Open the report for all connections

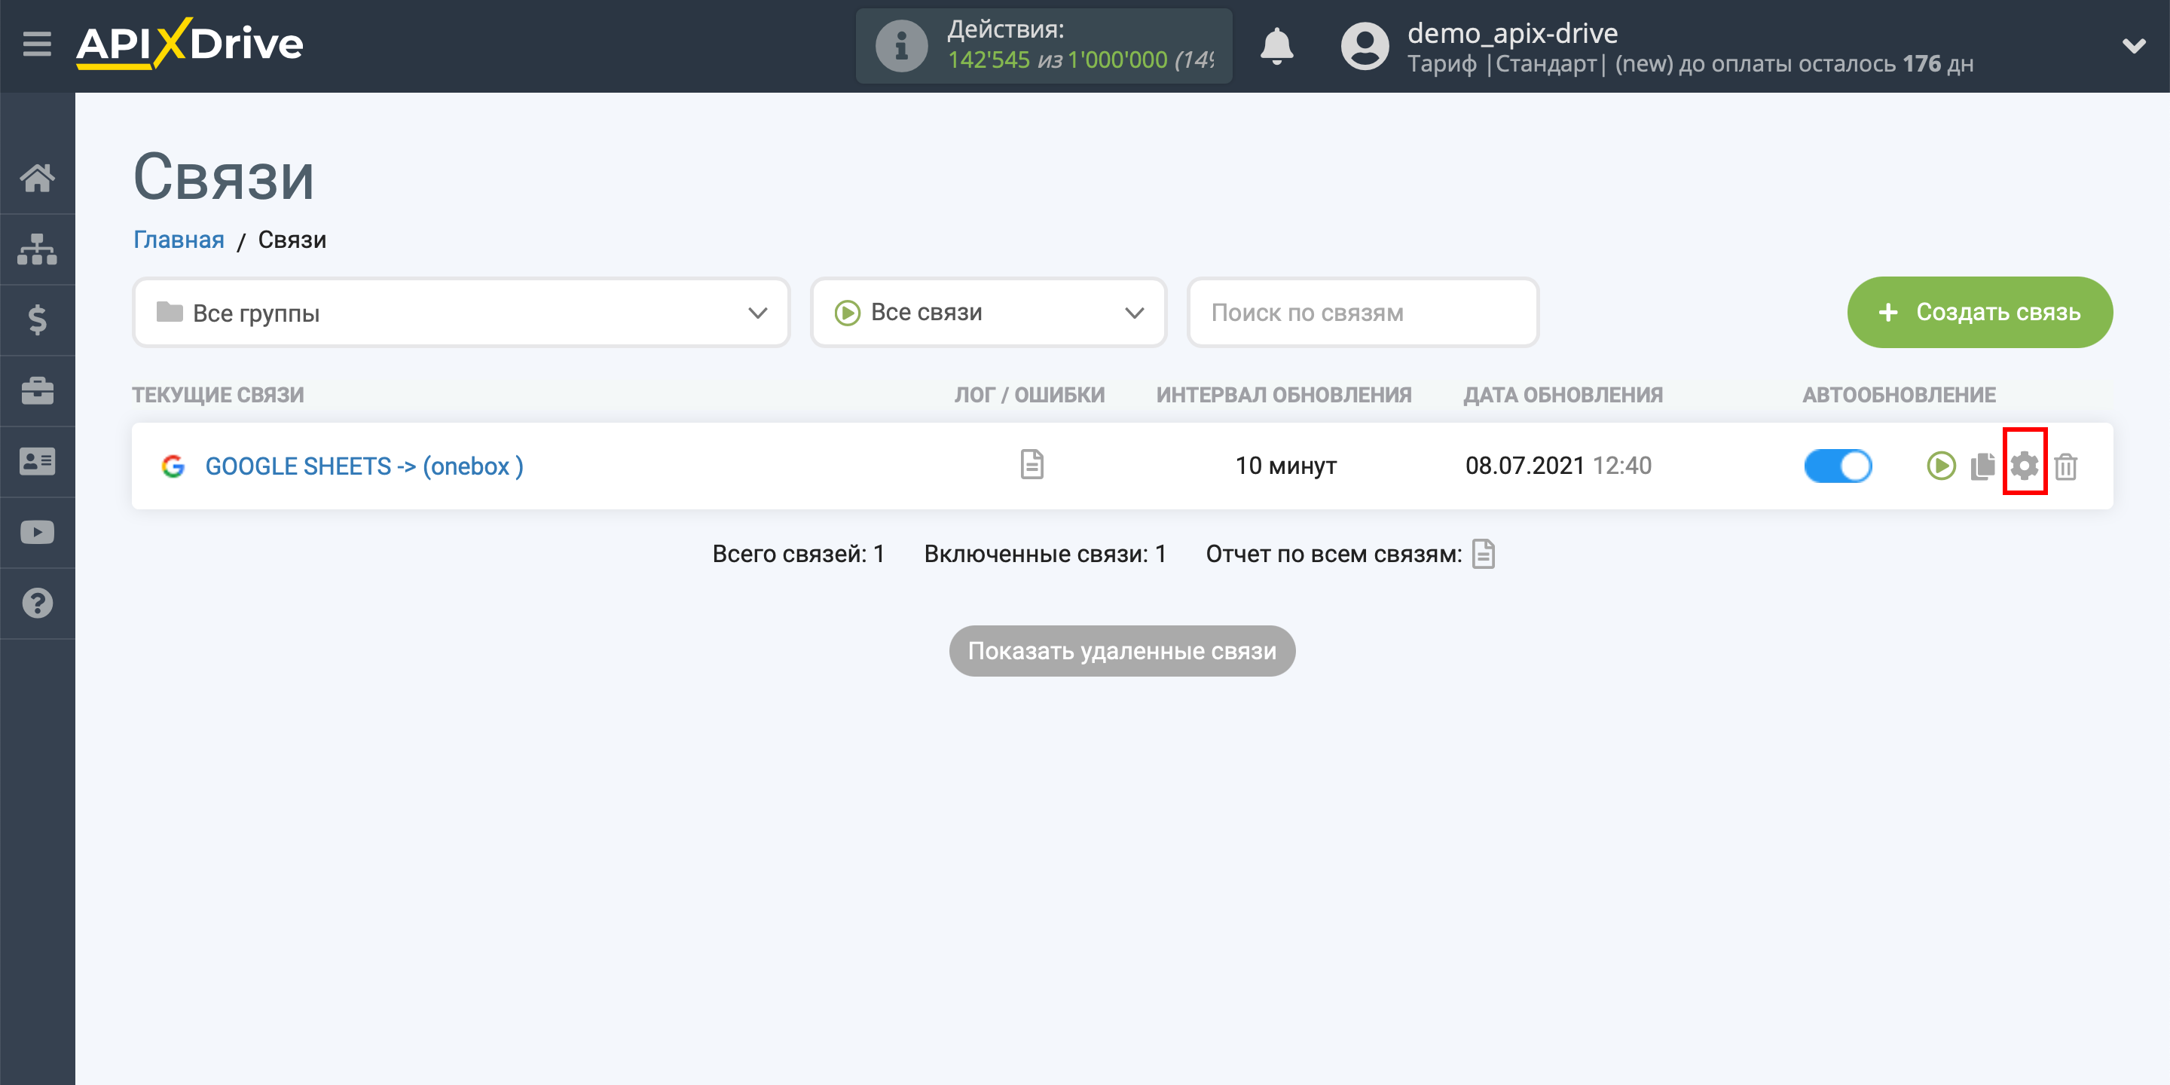point(1484,554)
